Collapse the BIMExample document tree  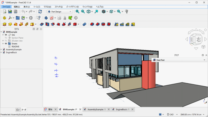pyautogui.click(x=1, y=32)
